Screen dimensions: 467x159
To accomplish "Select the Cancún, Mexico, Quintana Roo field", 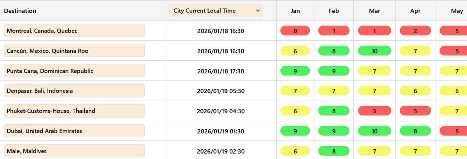I will pos(74,51).
